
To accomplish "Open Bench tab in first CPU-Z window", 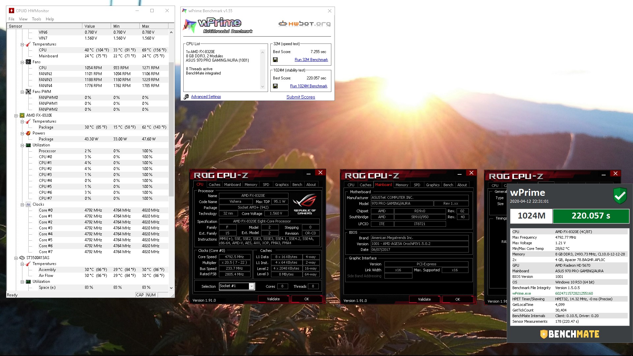I will click(x=297, y=185).
